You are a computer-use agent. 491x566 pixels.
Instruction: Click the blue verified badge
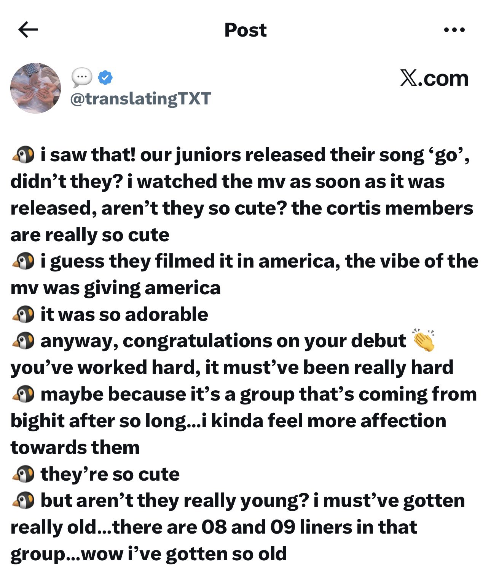tap(105, 77)
